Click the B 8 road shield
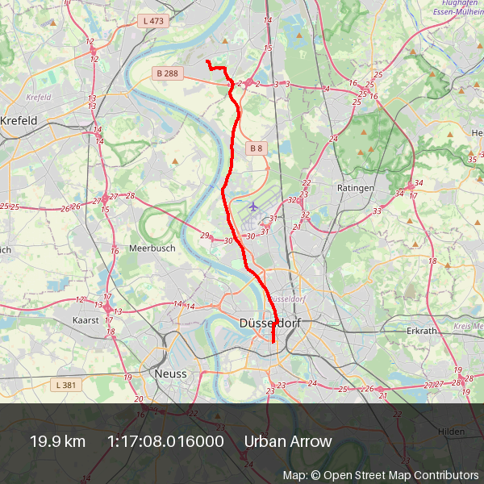The width and height of the screenshot is (484, 484). [257, 148]
